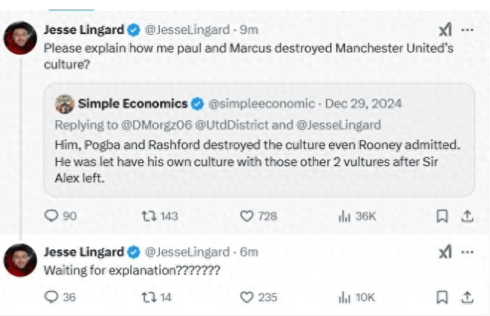Image resolution: width=490 pixels, height=316 pixels.
Task: Open Jesse Lingard's profile picture on first tweet
Action: pyautogui.click(x=20, y=38)
